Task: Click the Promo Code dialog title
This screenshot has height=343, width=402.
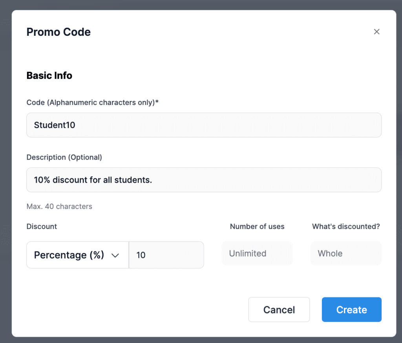Action: point(58,32)
